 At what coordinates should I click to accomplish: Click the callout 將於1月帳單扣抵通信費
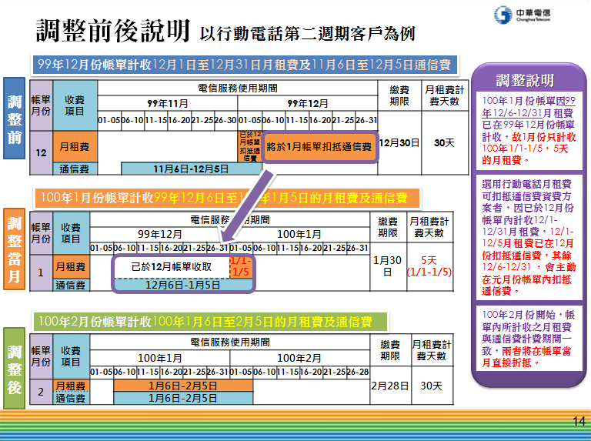[x=319, y=147]
